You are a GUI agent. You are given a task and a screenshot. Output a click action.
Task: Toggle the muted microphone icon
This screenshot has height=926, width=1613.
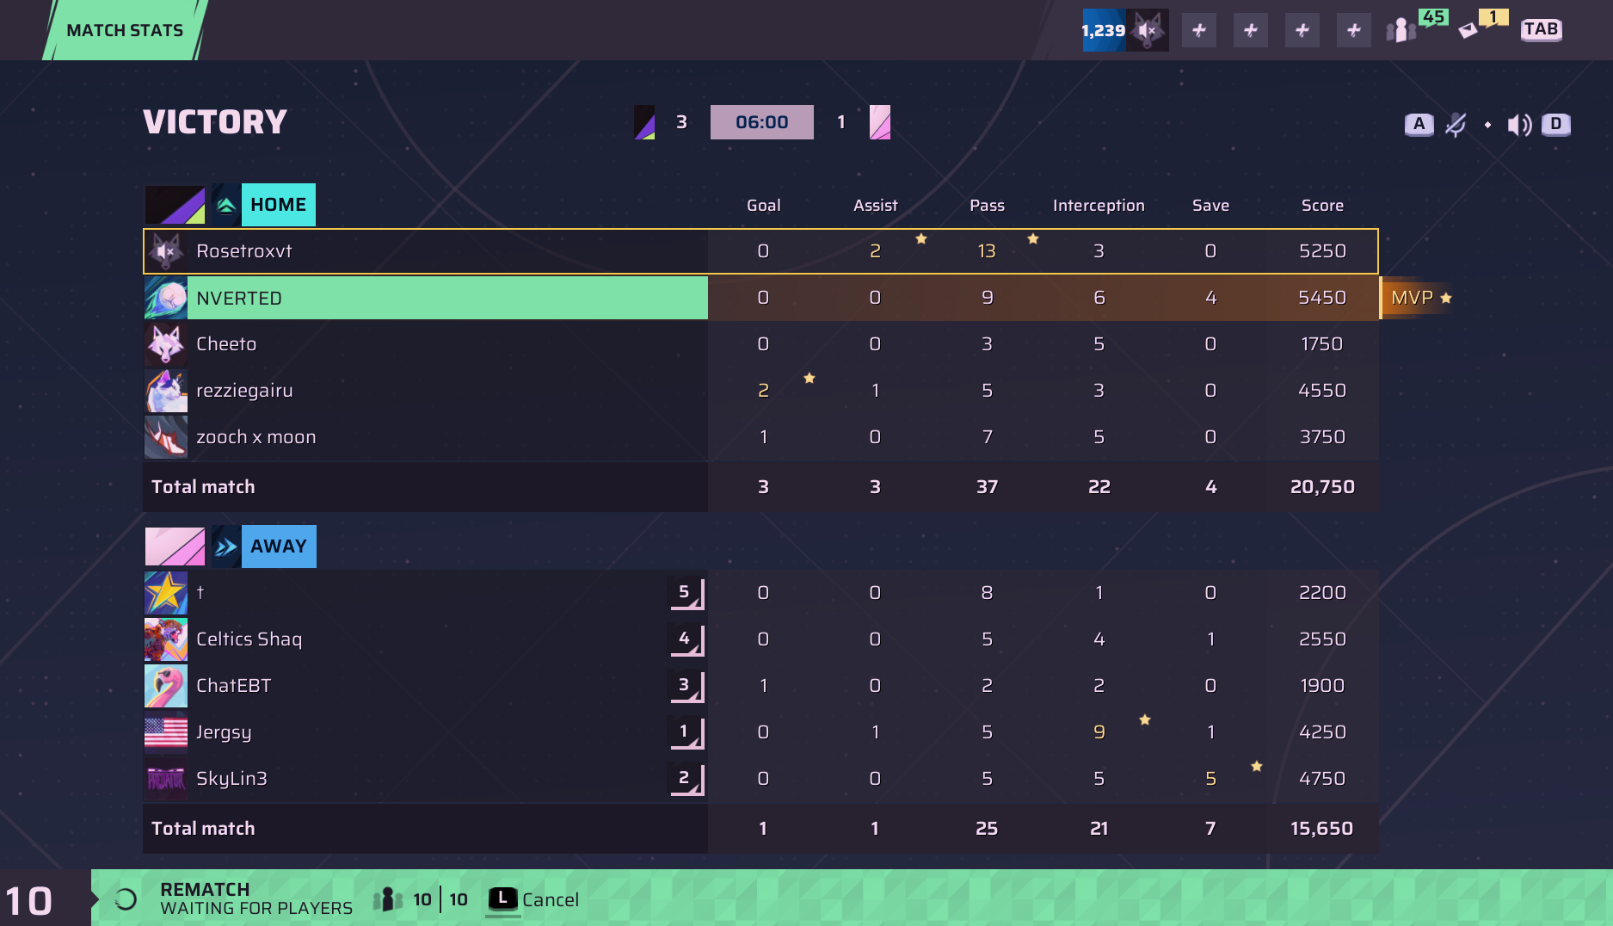coord(1456,125)
